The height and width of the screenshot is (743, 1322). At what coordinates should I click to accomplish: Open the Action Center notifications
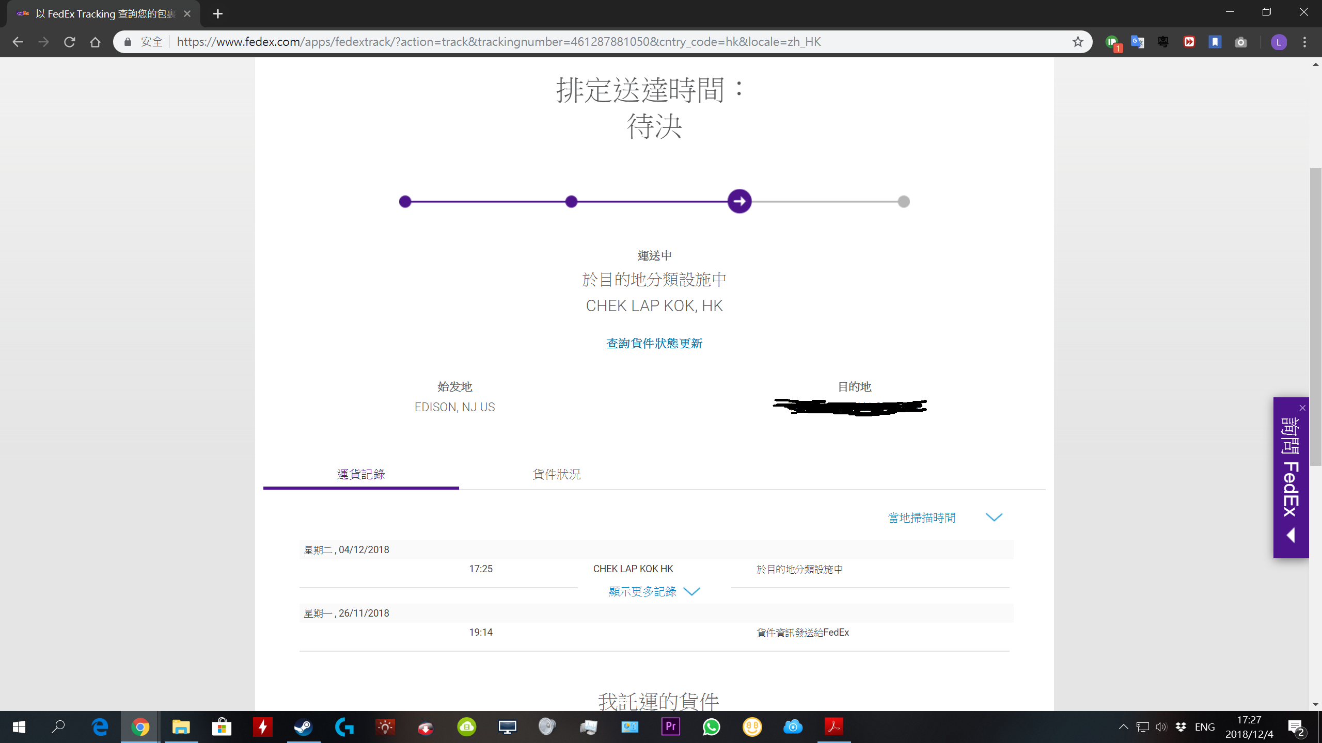pos(1296,727)
